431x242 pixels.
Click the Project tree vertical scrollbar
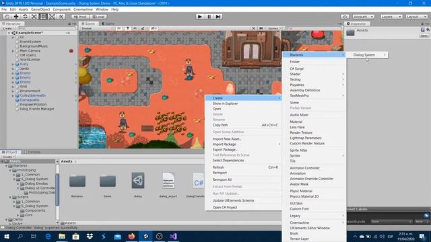click(x=57, y=190)
